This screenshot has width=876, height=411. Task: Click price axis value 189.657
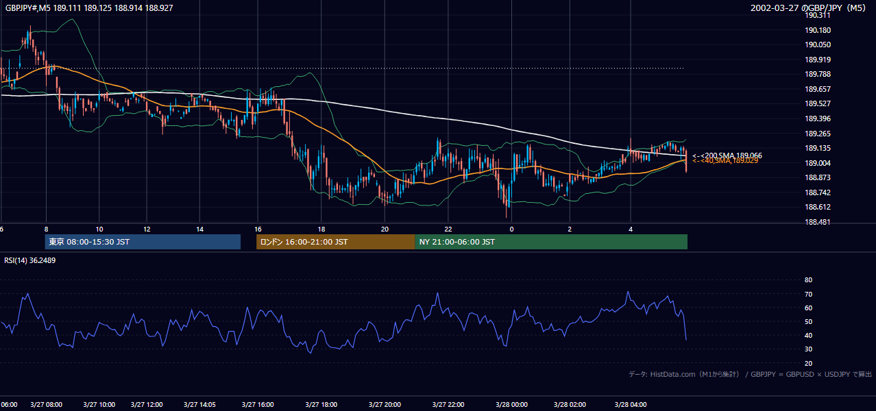pos(818,89)
